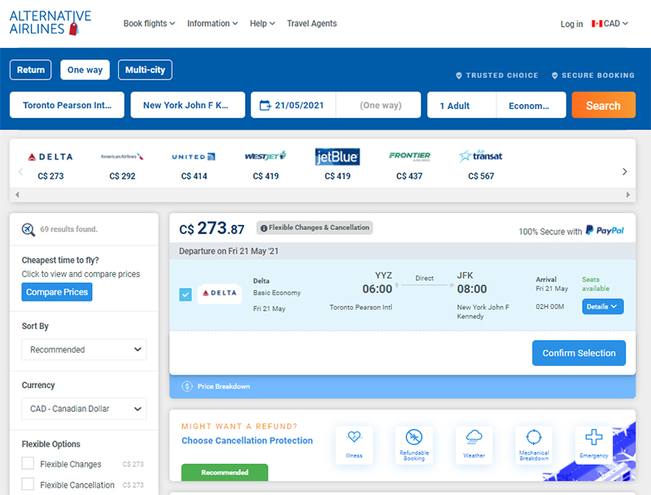This screenshot has height=495, width=651.
Task: Click the "Departure on Fri 21 May '21" text
Action: (229, 251)
